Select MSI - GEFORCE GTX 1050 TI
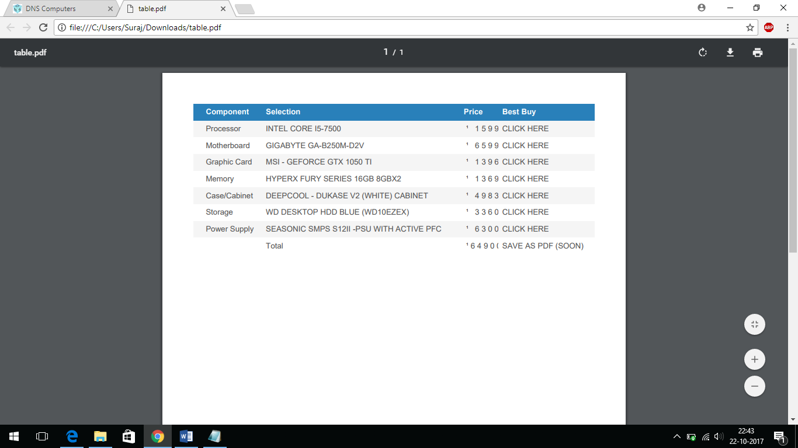 318,162
